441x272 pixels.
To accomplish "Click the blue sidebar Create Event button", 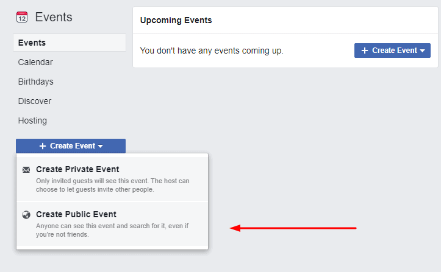I will (71, 146).
